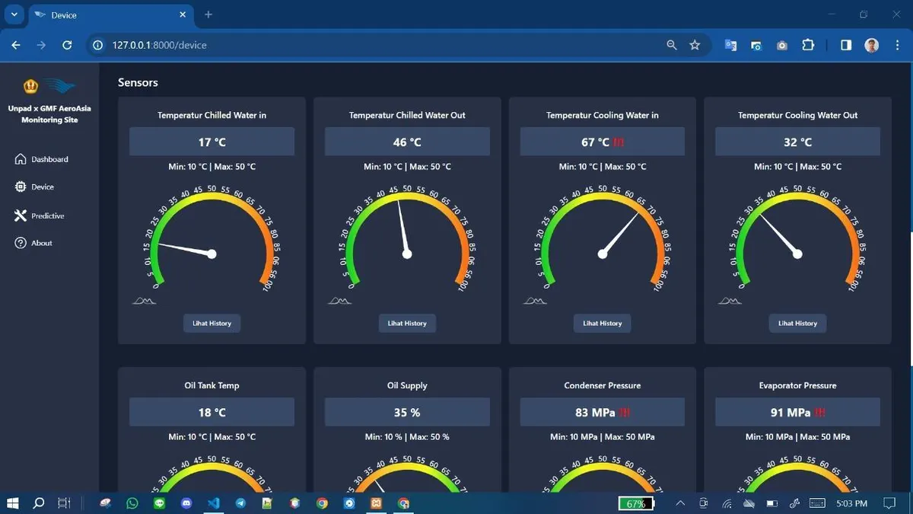This screenshot has width=913, height=514.
Task: Open Telegram from the taskbar
Action: tap(240, 503)
